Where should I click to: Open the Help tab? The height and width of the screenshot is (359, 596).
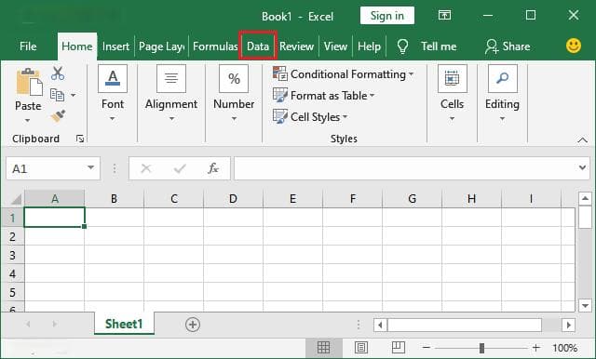pyautogui.click(x=369, y=47)
